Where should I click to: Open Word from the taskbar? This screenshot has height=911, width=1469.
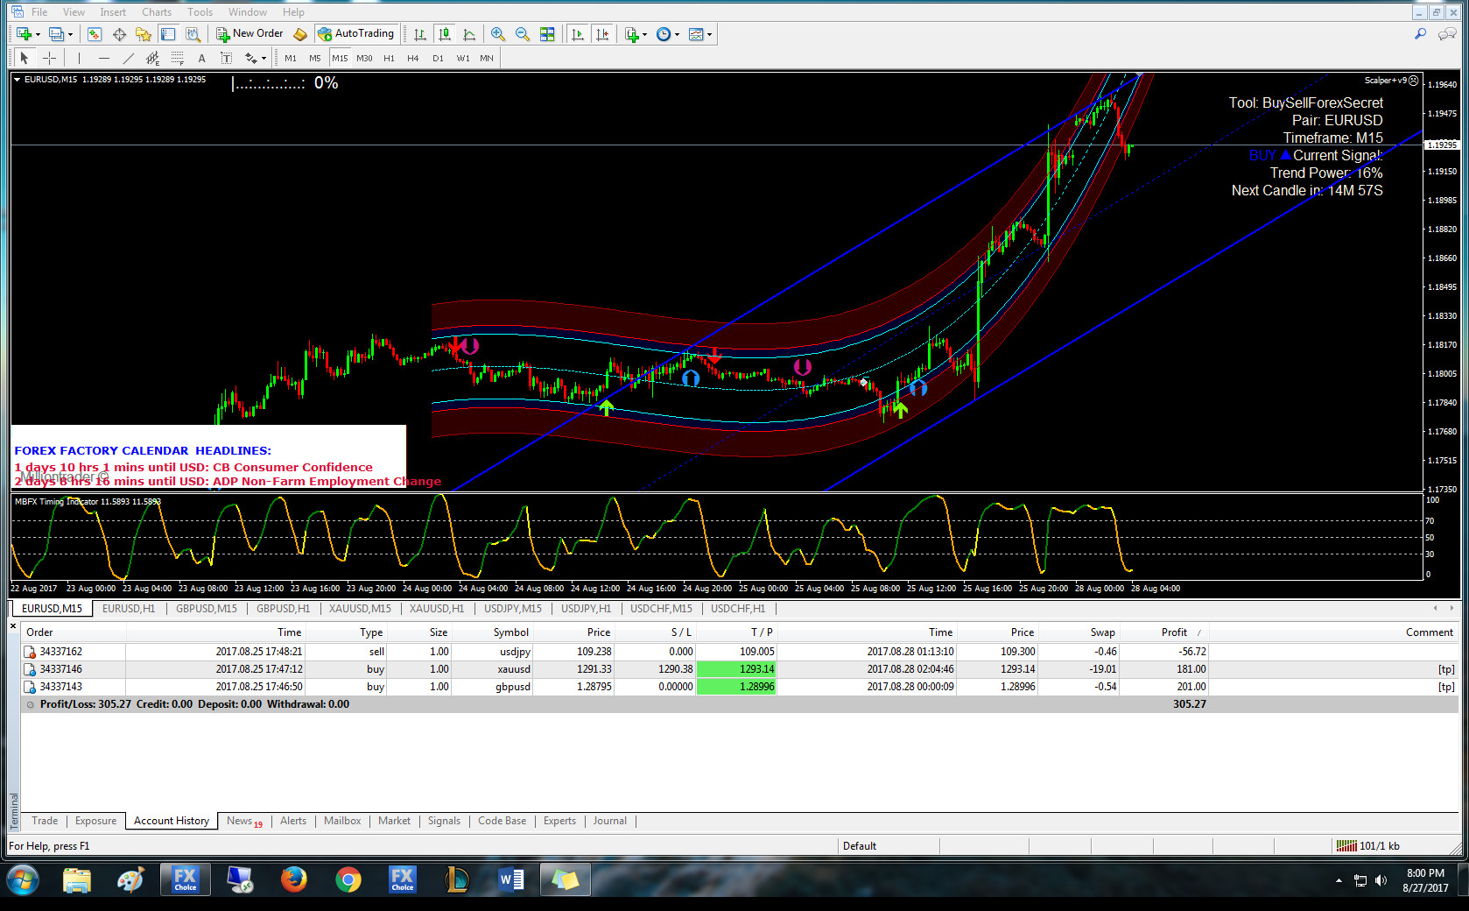coord(511,879)
